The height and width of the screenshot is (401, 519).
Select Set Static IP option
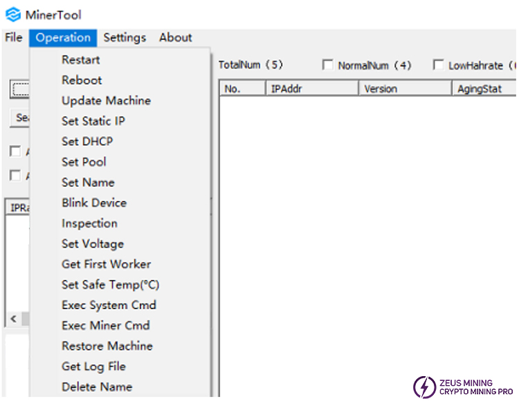93,121
